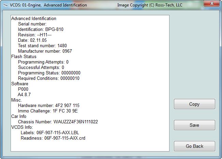Viewport: 222px width, 159px height.
Task: Click 'Immo Challenge: 1F FC 30 9E' line
Action: [48, 111]
